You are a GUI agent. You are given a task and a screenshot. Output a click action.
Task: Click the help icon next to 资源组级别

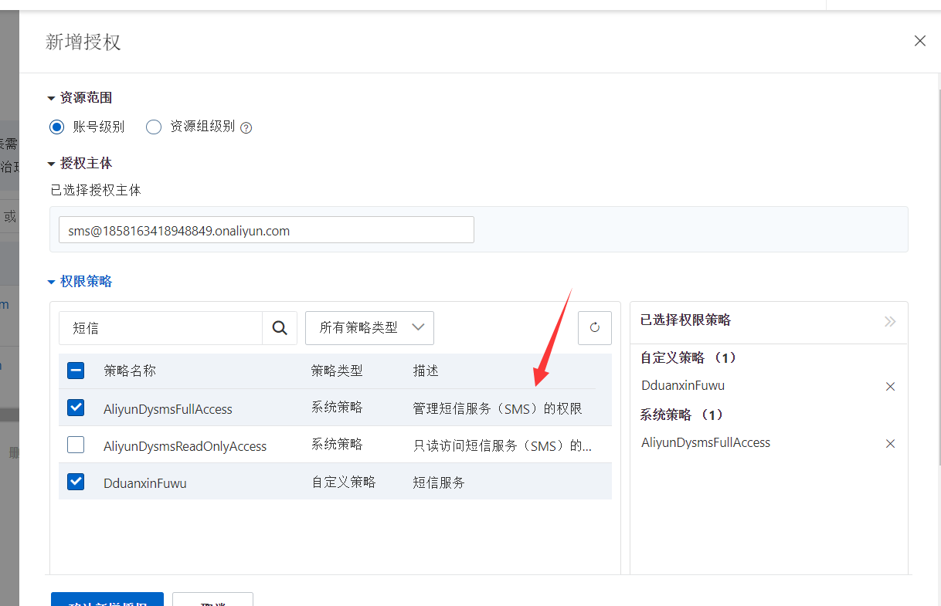pos(246,127)
